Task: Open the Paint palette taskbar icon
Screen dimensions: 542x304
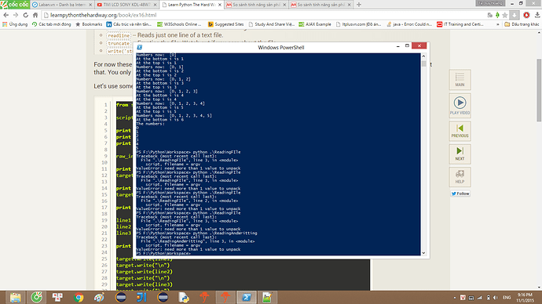Action: coord(99,297)
